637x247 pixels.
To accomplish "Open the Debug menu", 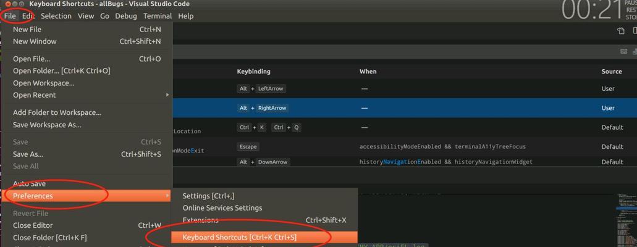I will pos(126,16).
